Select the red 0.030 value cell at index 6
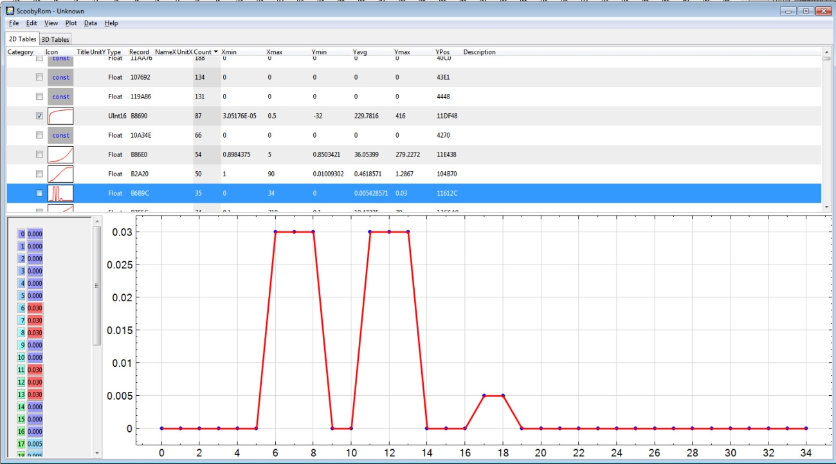Image resolution: width=836 pixels, height=464 pixels. pos(35,308)
